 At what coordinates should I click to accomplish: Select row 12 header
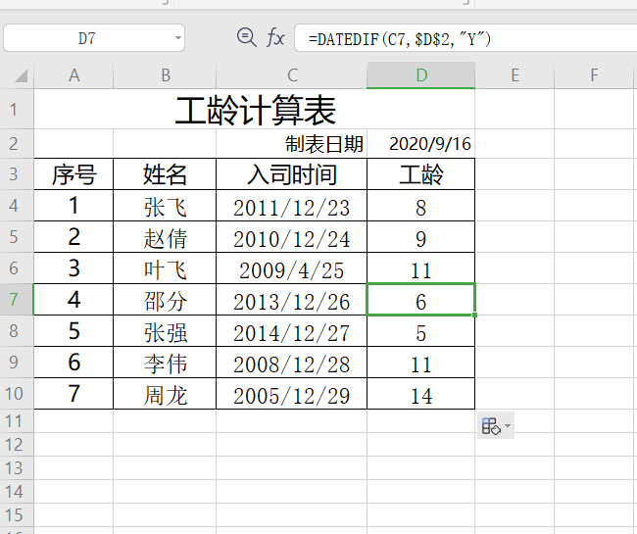[17, 445]
